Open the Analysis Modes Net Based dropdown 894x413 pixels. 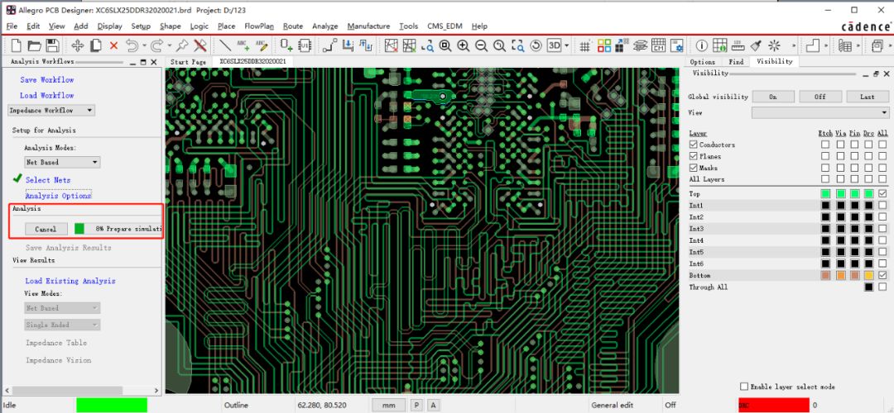pyautogui.click(x=62, y=162)
